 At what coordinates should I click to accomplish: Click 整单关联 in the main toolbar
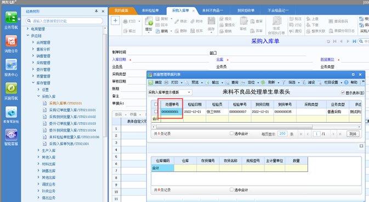316,31
